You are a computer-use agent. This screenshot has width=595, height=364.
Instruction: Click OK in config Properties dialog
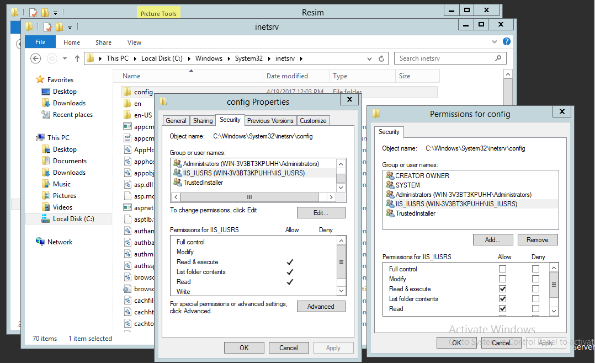(x=244, y=347)
